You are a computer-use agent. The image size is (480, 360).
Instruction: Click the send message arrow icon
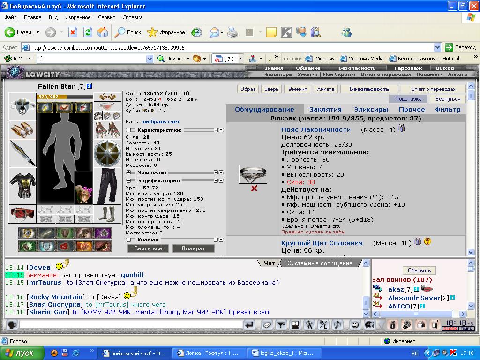click(x=249, y=324)
